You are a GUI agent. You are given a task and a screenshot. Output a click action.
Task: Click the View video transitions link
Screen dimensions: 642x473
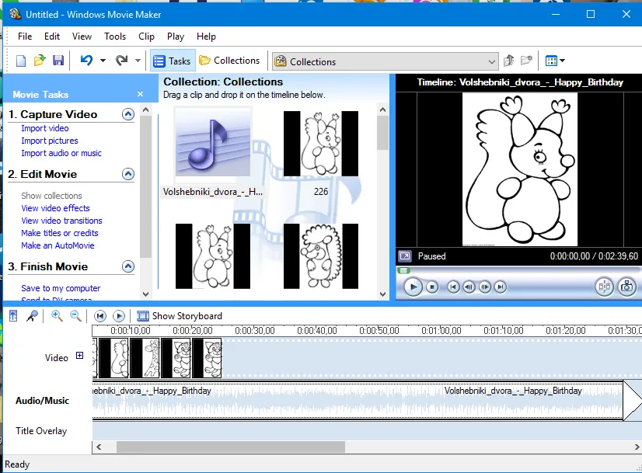(61, 221)
